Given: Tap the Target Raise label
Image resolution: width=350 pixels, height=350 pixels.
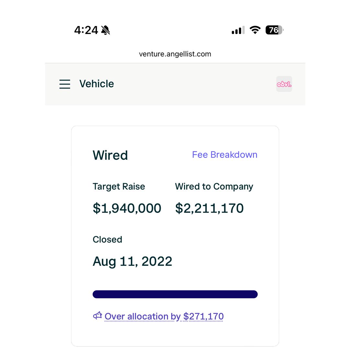Looking at the screenshot, I should (119, 186).
